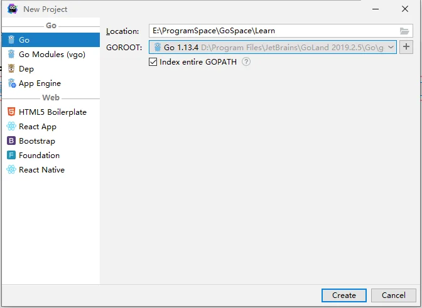
Task: Toggle Index entire GOPATH checkbox
Action: [153, 62]
